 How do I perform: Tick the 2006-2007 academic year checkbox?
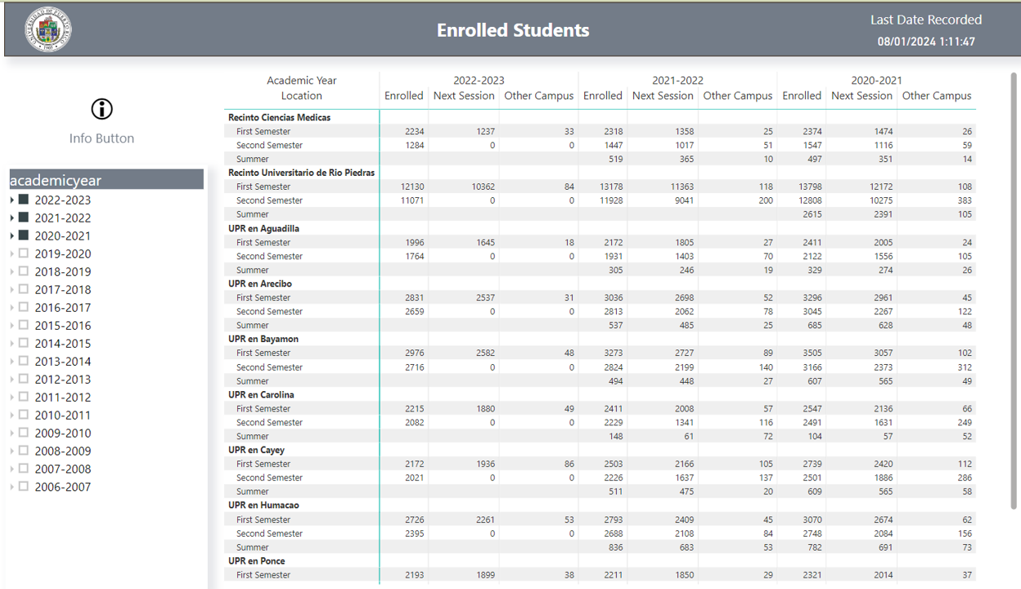point(24,487)
